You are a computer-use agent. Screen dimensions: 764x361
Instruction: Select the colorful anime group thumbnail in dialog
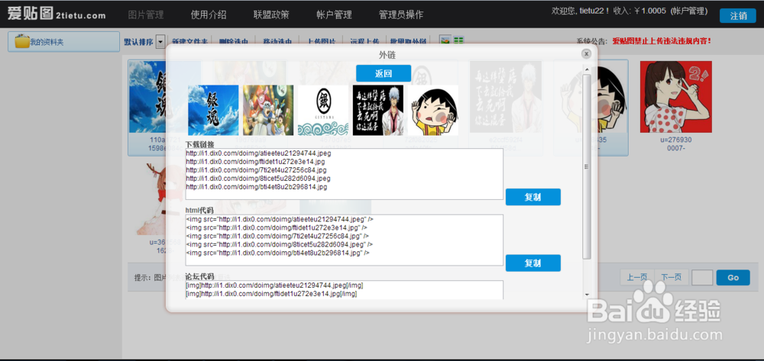[x=268, y=111]
